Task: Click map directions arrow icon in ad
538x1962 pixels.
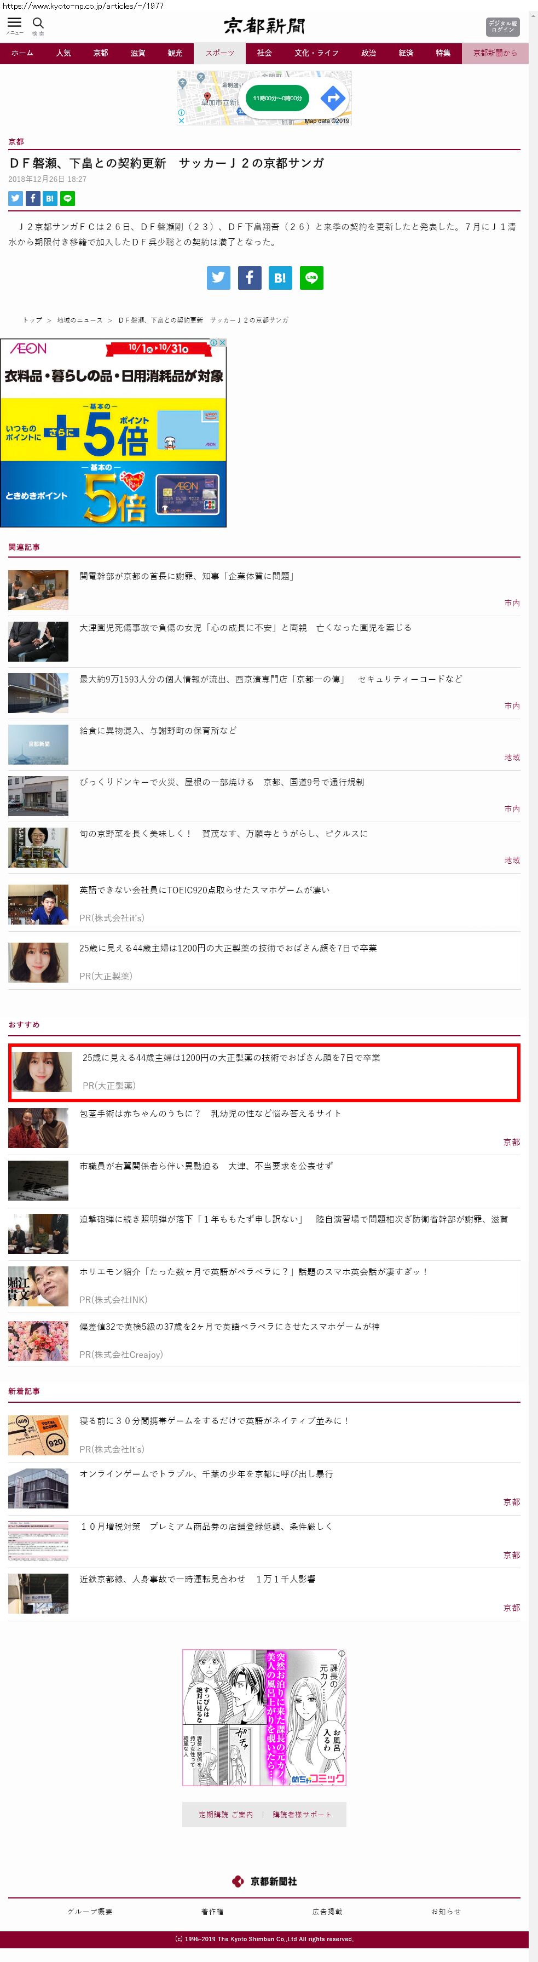Action: (333, 97)
